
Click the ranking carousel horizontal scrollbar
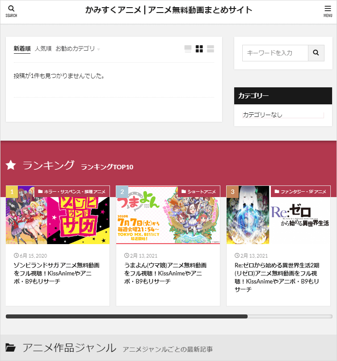coord(169,316)
